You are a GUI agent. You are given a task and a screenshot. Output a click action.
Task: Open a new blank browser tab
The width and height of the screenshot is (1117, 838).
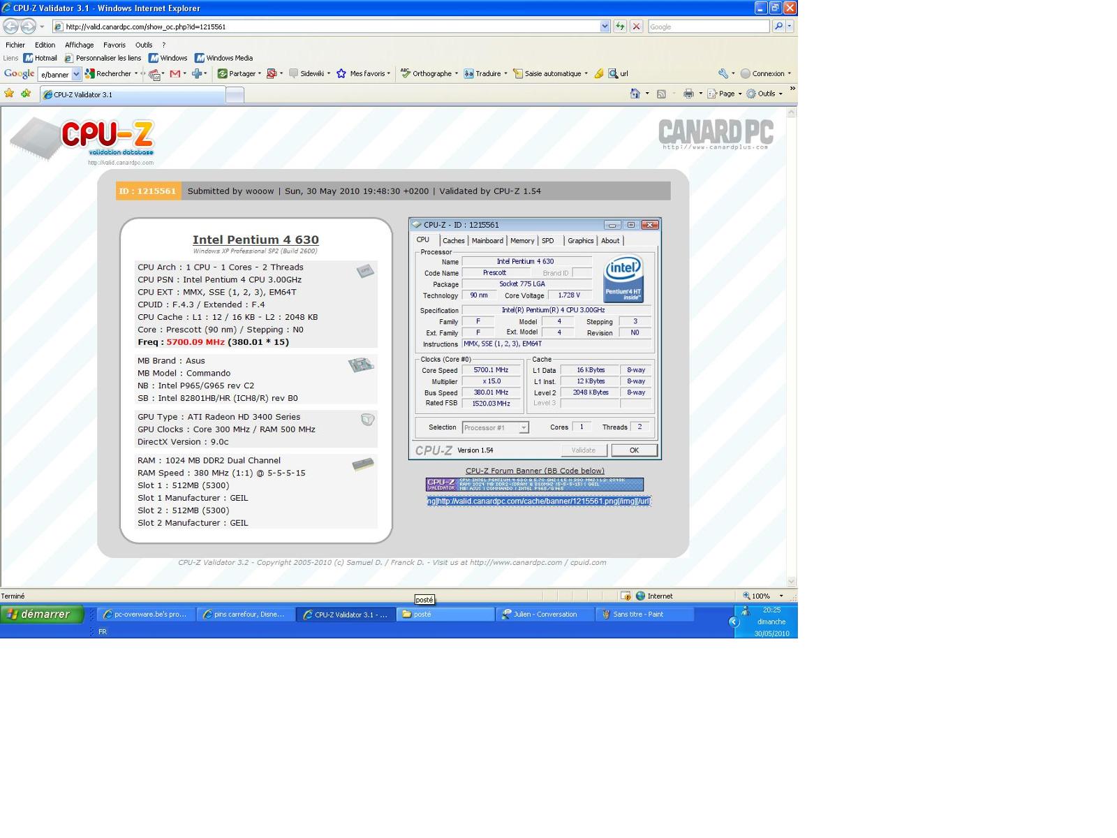point(235,95)
